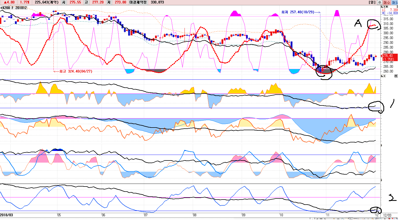Click the open price value 275.55
This screenshot has width=402, height=220.
75,2
